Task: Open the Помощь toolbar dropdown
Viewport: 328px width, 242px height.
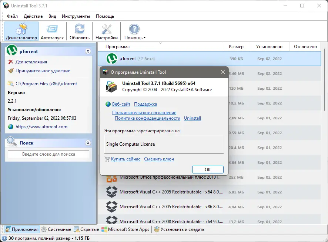Action: coord(135,31)
